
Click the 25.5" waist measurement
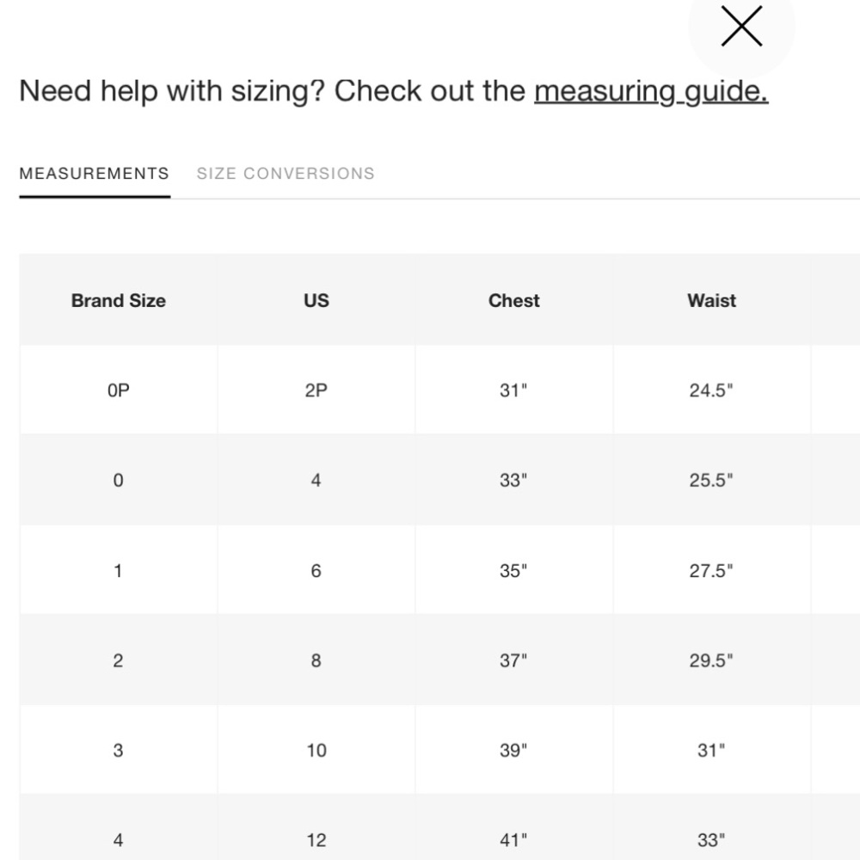(711, 480)
